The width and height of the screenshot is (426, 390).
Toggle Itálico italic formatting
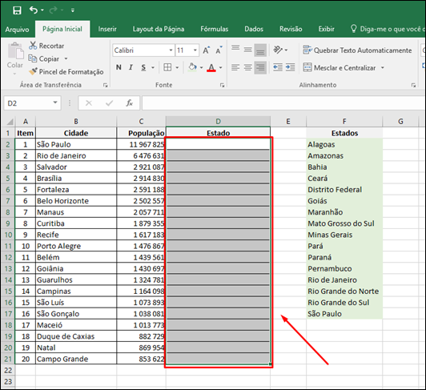tap(131, 67)
